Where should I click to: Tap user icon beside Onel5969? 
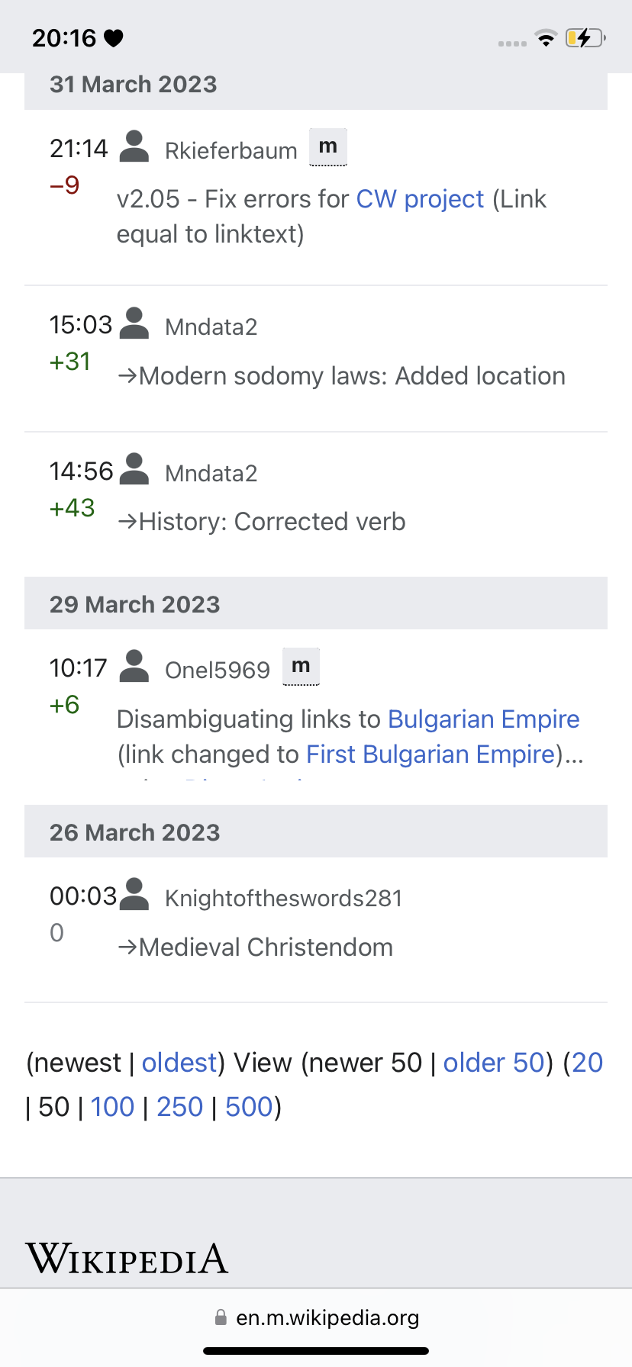(134, 667)
